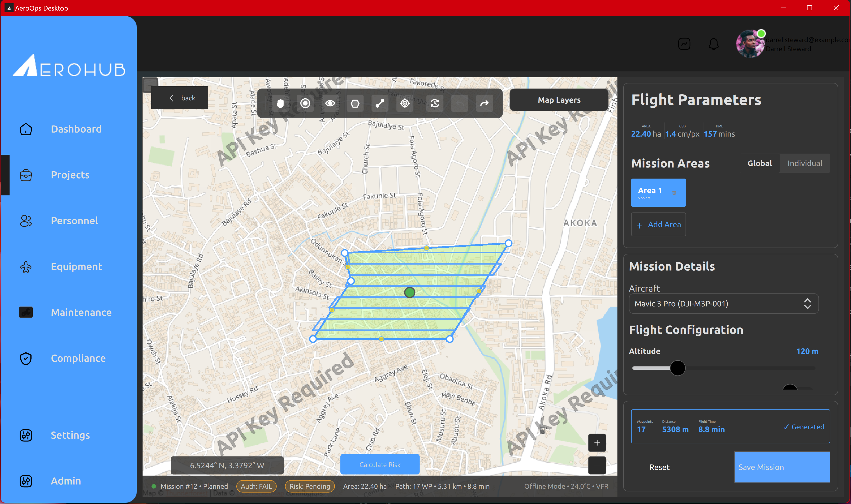Click the bottom-left polygon vertex handle

click(x=313, y=339)
